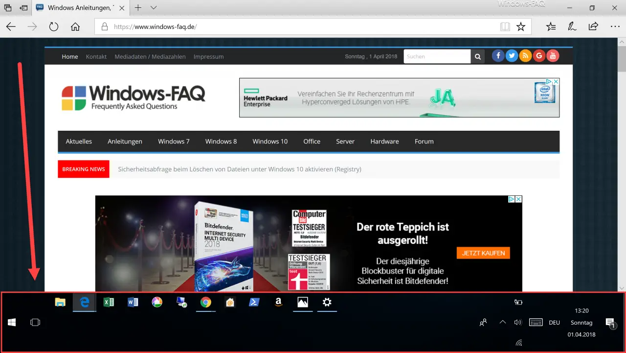
Task: Open Settings gear on the taskbar
Action: (327, 302)
